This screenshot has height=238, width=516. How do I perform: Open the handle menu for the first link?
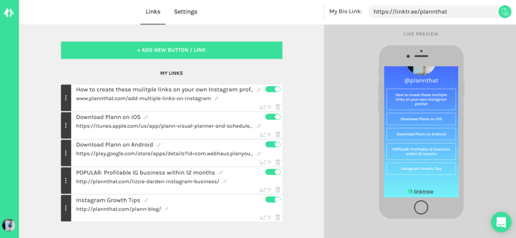pos(66,98)
